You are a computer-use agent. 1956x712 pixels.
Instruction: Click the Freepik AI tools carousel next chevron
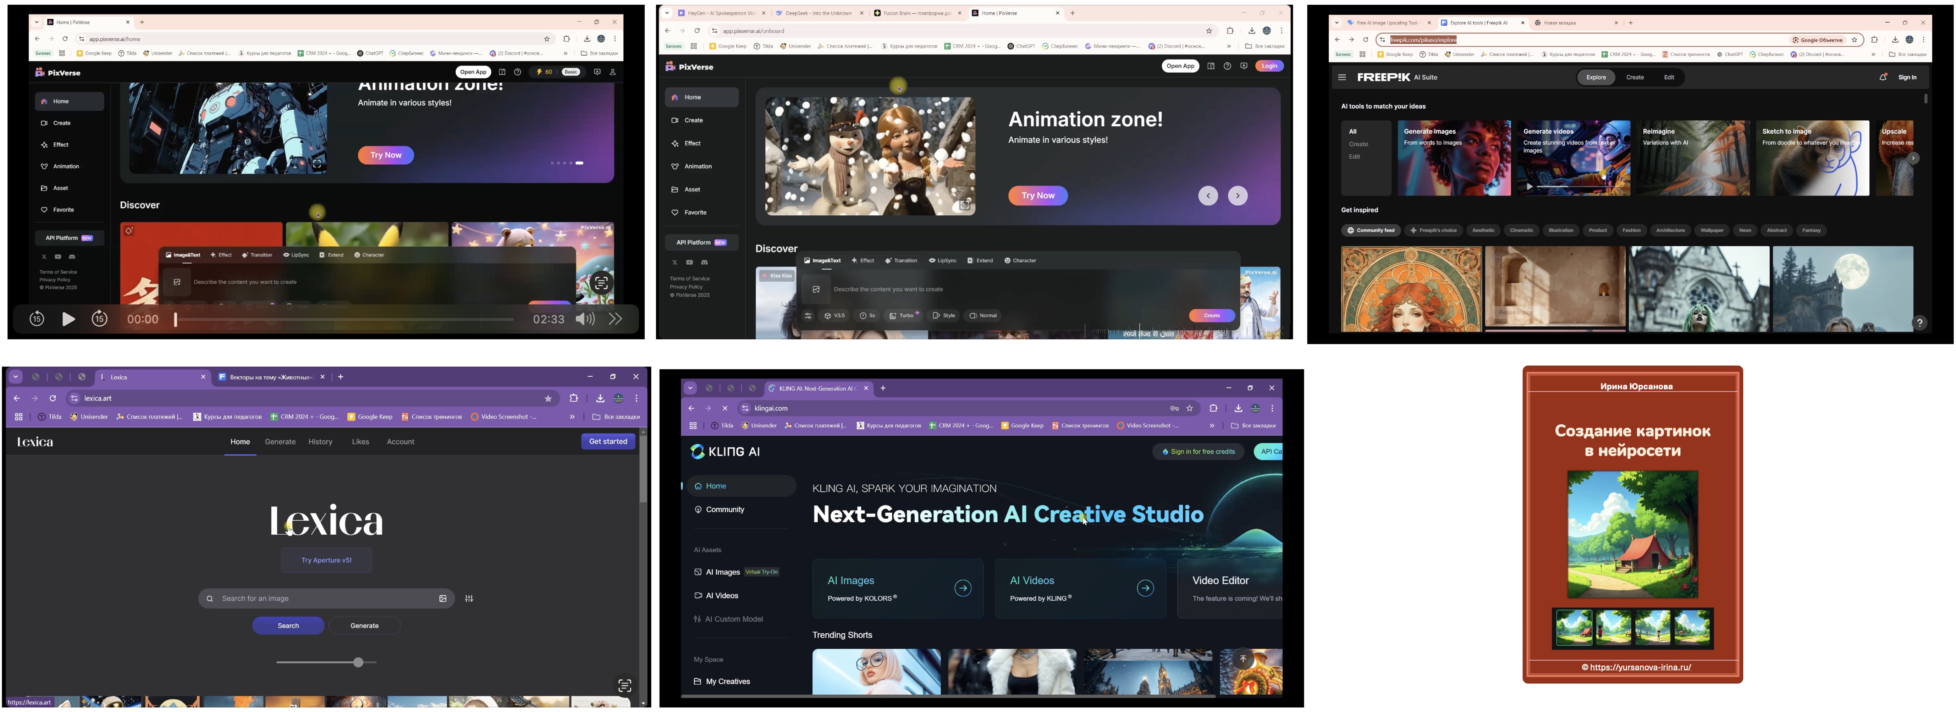click(1913, 159)
